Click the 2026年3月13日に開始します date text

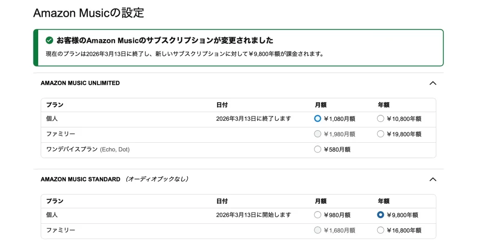253,215
